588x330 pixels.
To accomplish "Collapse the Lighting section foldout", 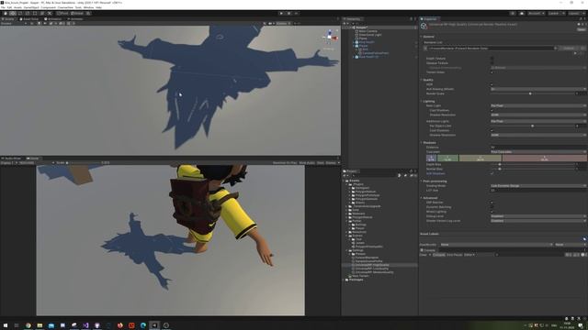I will pos(421,101).
